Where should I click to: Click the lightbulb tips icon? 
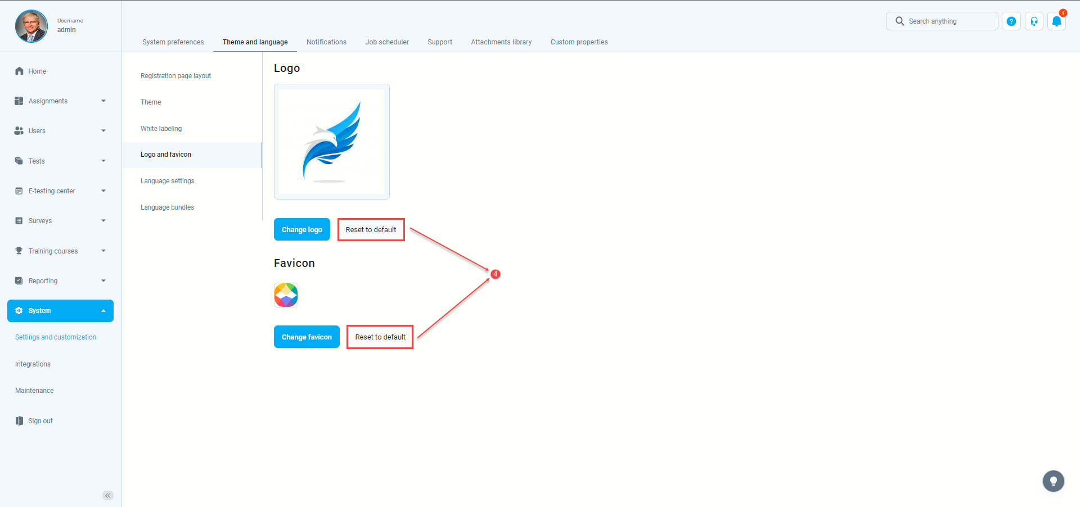point(1053,481)
